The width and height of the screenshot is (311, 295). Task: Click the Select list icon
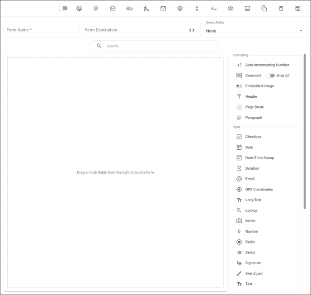(x=239, y=252)
